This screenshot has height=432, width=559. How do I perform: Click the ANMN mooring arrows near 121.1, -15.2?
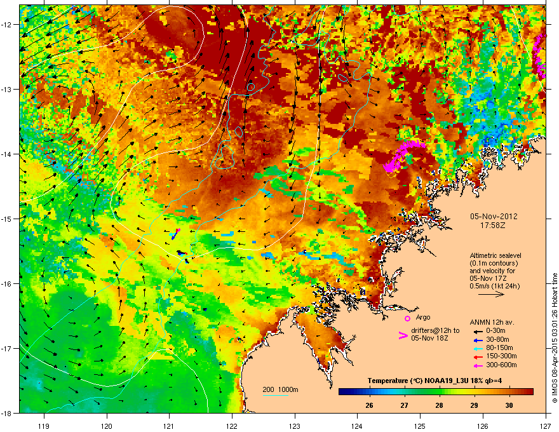175,234
